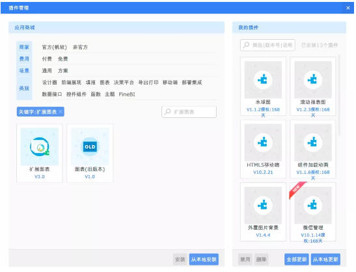The width and height of the screenshot is (356, 272).
Task: Choose the 前端展现 category
Action: click(72, 83)
